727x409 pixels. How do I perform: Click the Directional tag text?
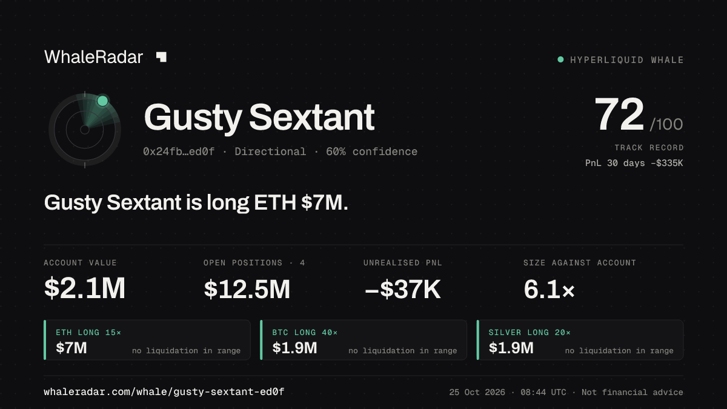pyautogui.click(x=270, y=151)
